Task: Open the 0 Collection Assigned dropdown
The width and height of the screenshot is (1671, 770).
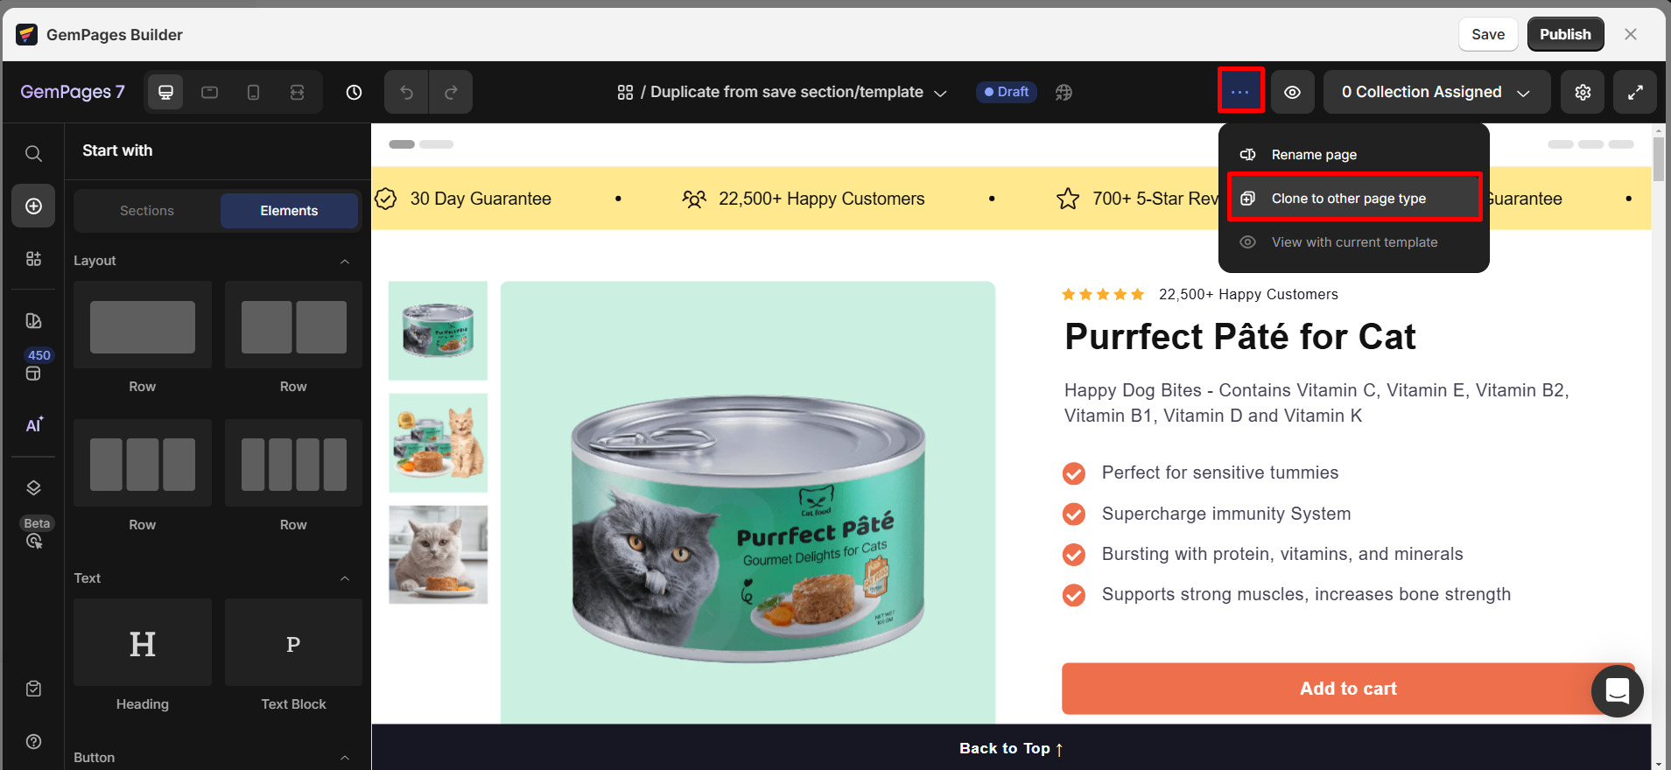Action: click(x=1437, y=92)
